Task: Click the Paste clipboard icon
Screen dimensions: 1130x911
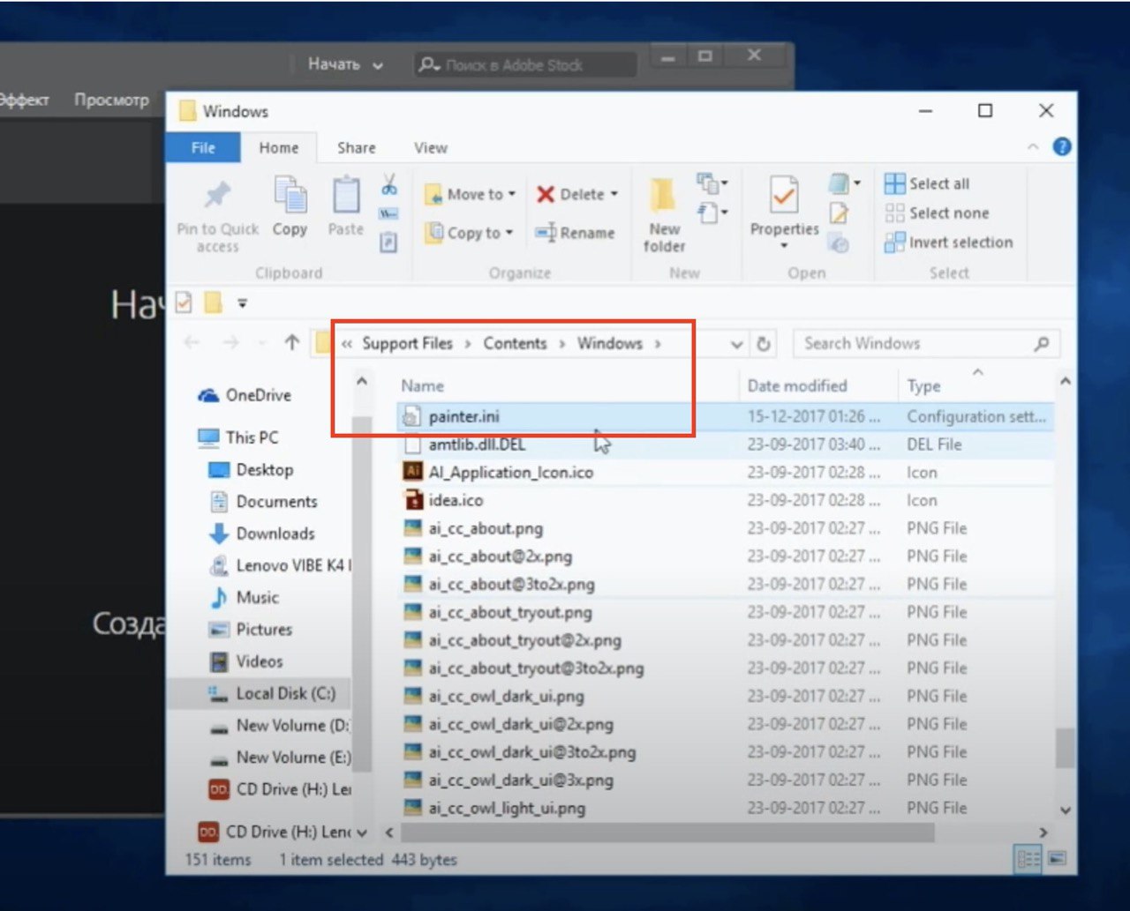Action: coord(345,195)
